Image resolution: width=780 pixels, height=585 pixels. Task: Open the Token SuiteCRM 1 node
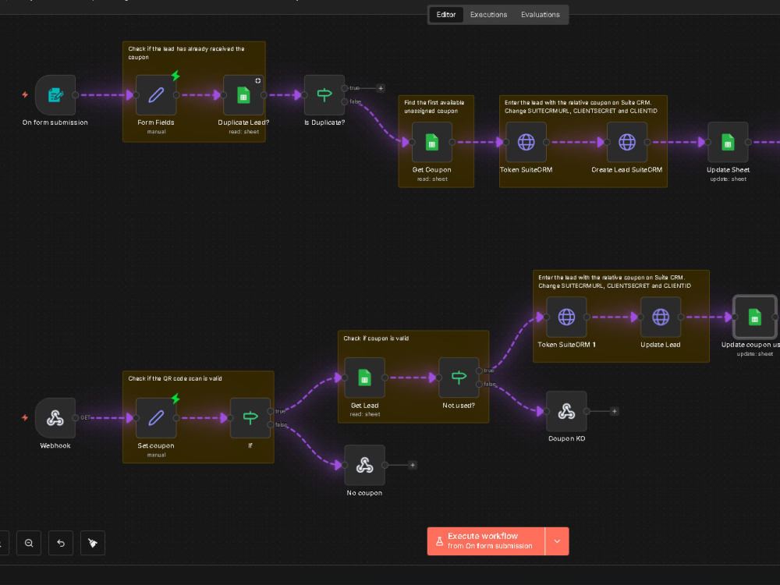click(x=566, y=317)
